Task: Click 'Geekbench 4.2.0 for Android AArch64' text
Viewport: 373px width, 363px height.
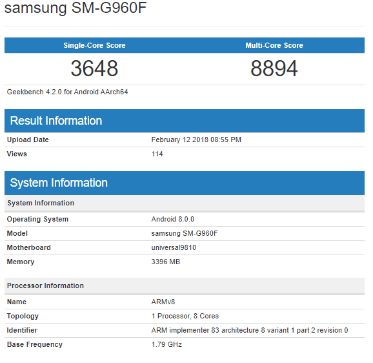Action: [67, 92]
